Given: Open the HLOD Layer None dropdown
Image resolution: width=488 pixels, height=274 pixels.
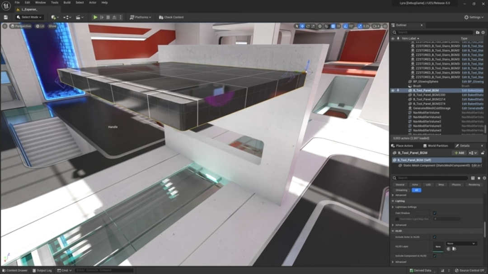Looking at the screenshot, I should (x=461, y=243).
